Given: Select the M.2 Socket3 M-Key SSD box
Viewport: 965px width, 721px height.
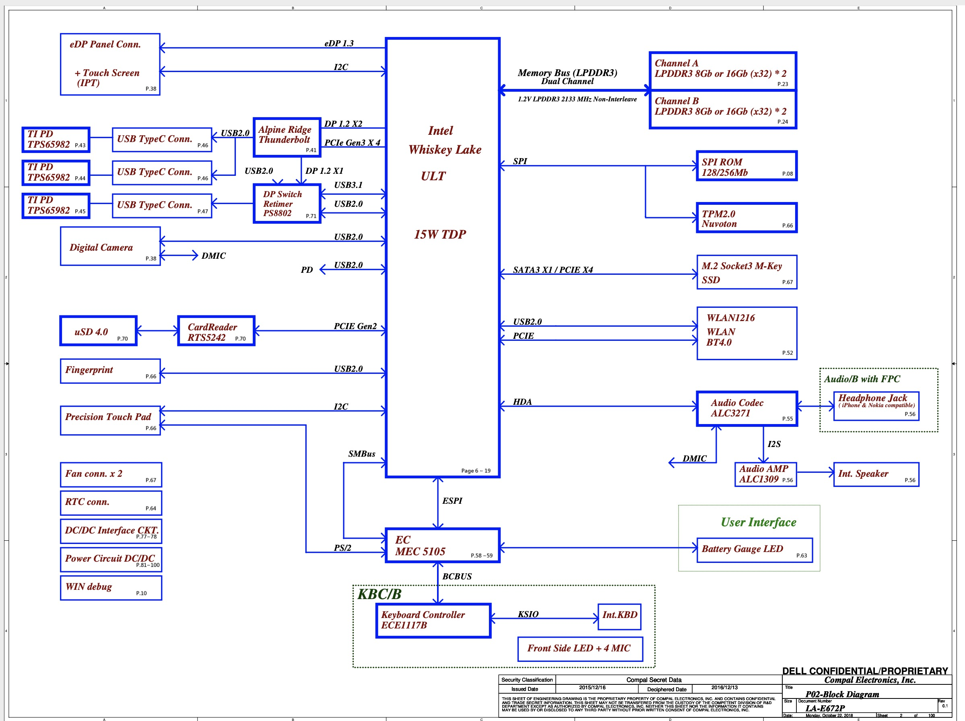Looking at the screenshot, I should (746, 272).
